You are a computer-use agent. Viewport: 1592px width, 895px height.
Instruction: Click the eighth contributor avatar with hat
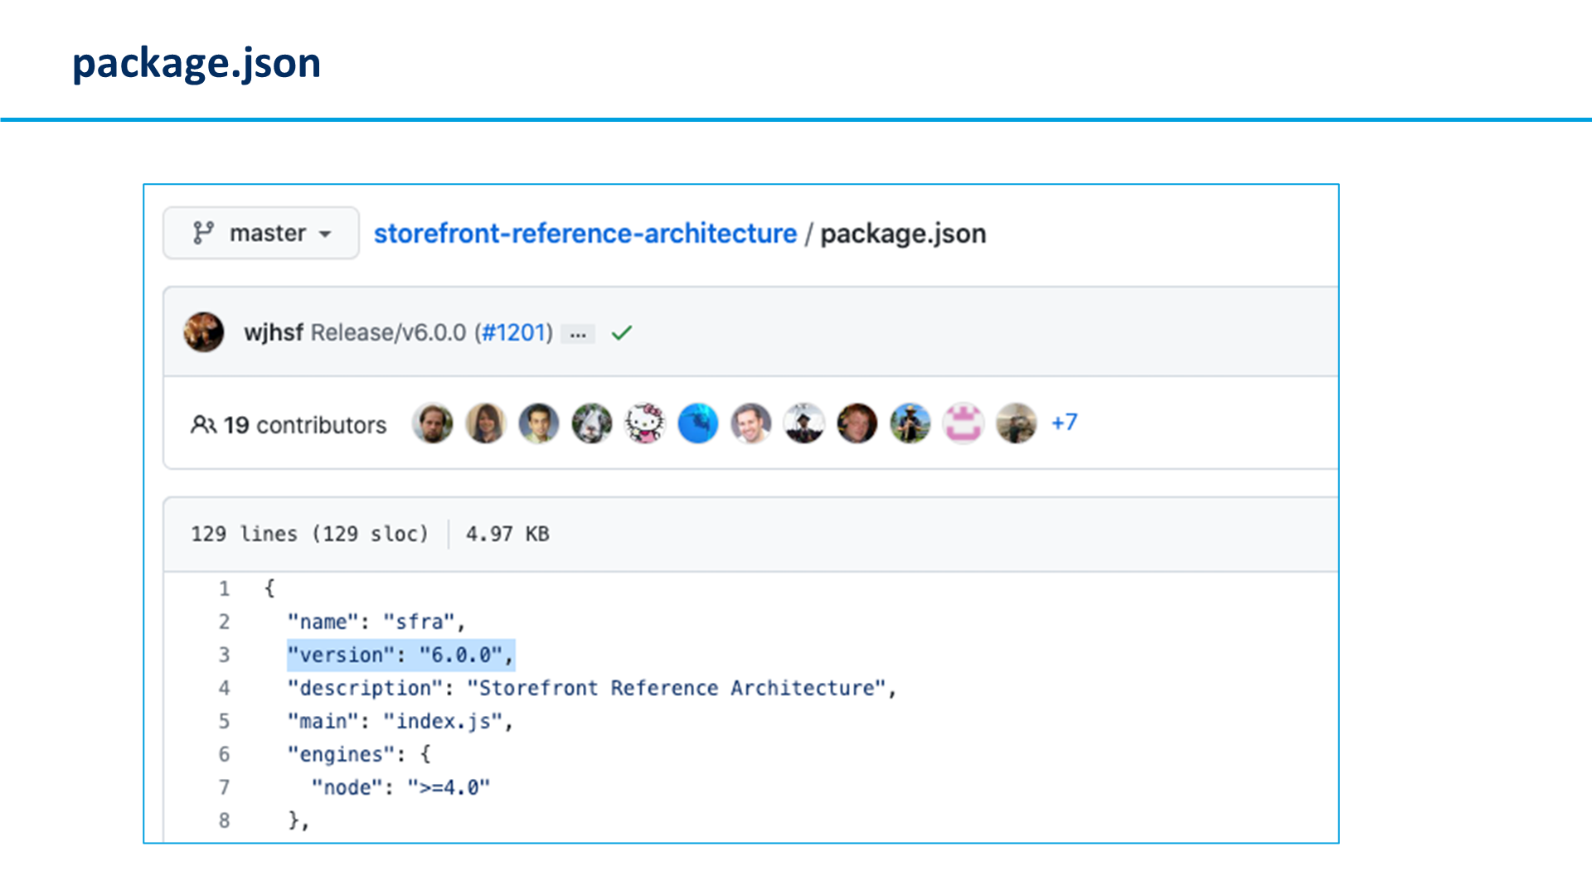click(x=804, y=423)
